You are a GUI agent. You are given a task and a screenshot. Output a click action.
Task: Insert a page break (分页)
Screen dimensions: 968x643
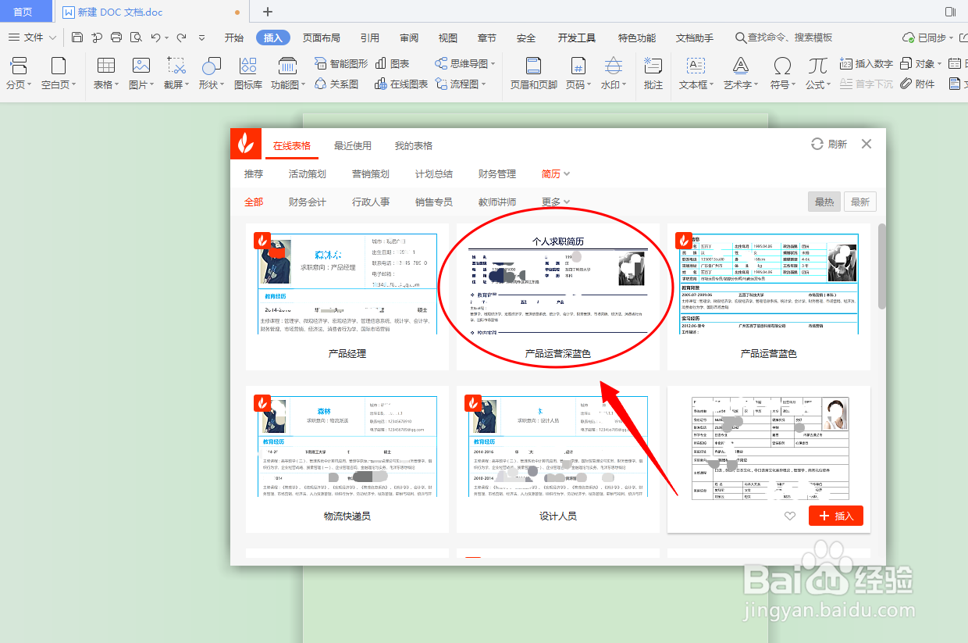point(19,73)
